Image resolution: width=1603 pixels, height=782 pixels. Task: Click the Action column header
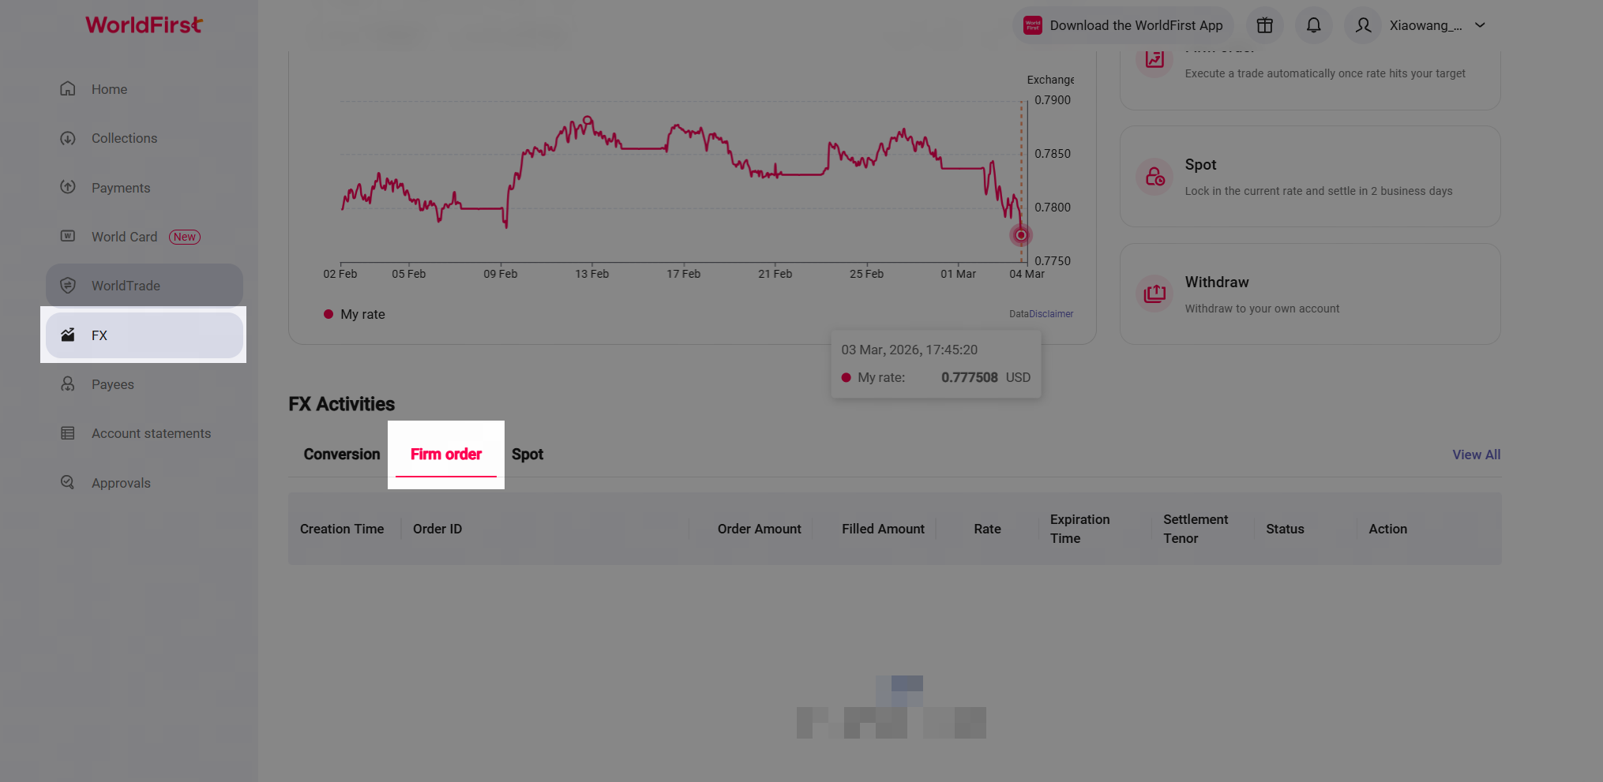[x=1387, y=529]
